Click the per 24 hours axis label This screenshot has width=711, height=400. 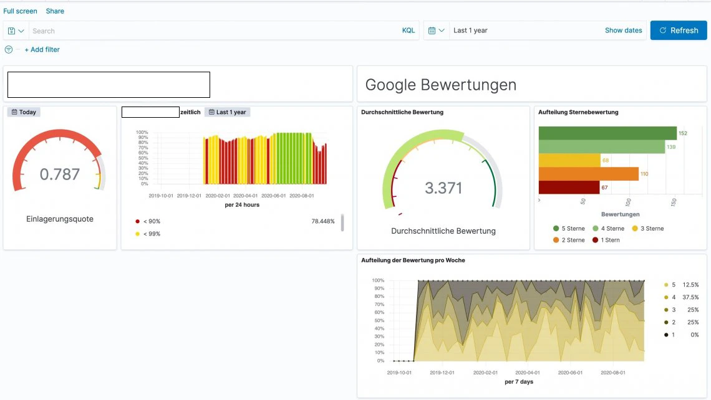point(242,205)
